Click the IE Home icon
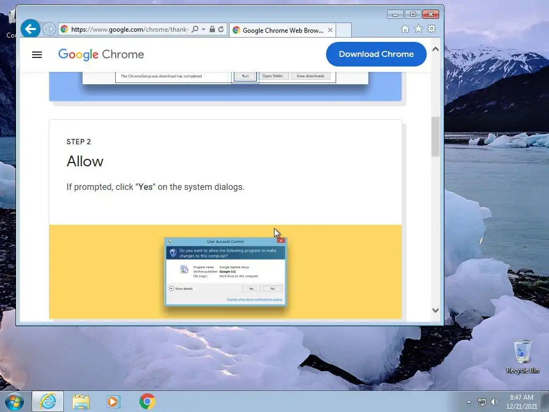 [405, 29]
